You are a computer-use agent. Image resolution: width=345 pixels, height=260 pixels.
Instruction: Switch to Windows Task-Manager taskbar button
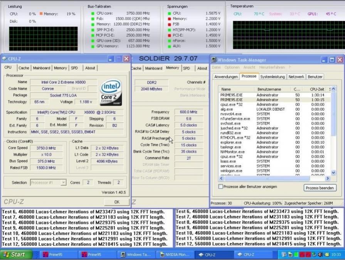click(136, 255)
